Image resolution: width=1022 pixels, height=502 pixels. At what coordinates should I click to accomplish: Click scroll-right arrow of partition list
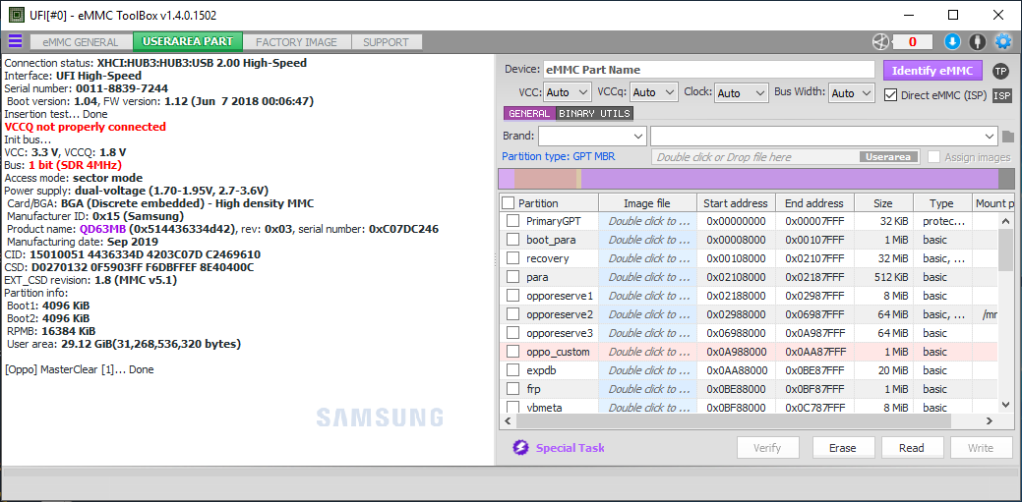(x=990, y=421)
